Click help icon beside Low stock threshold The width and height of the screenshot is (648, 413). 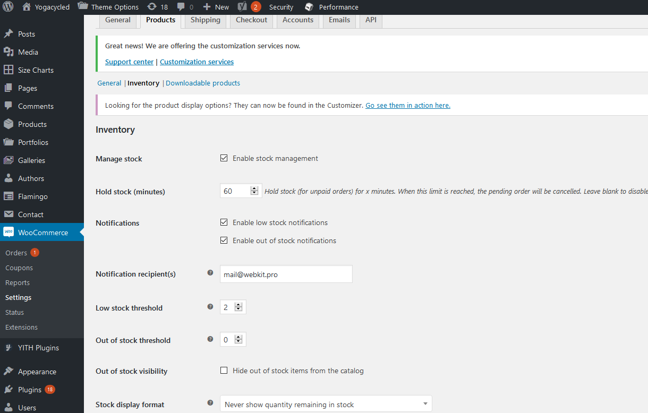210,307
